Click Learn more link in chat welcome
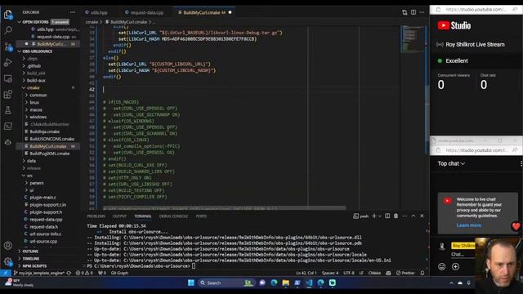This screenshot has height=294, width=523. [x=468, y=225]
